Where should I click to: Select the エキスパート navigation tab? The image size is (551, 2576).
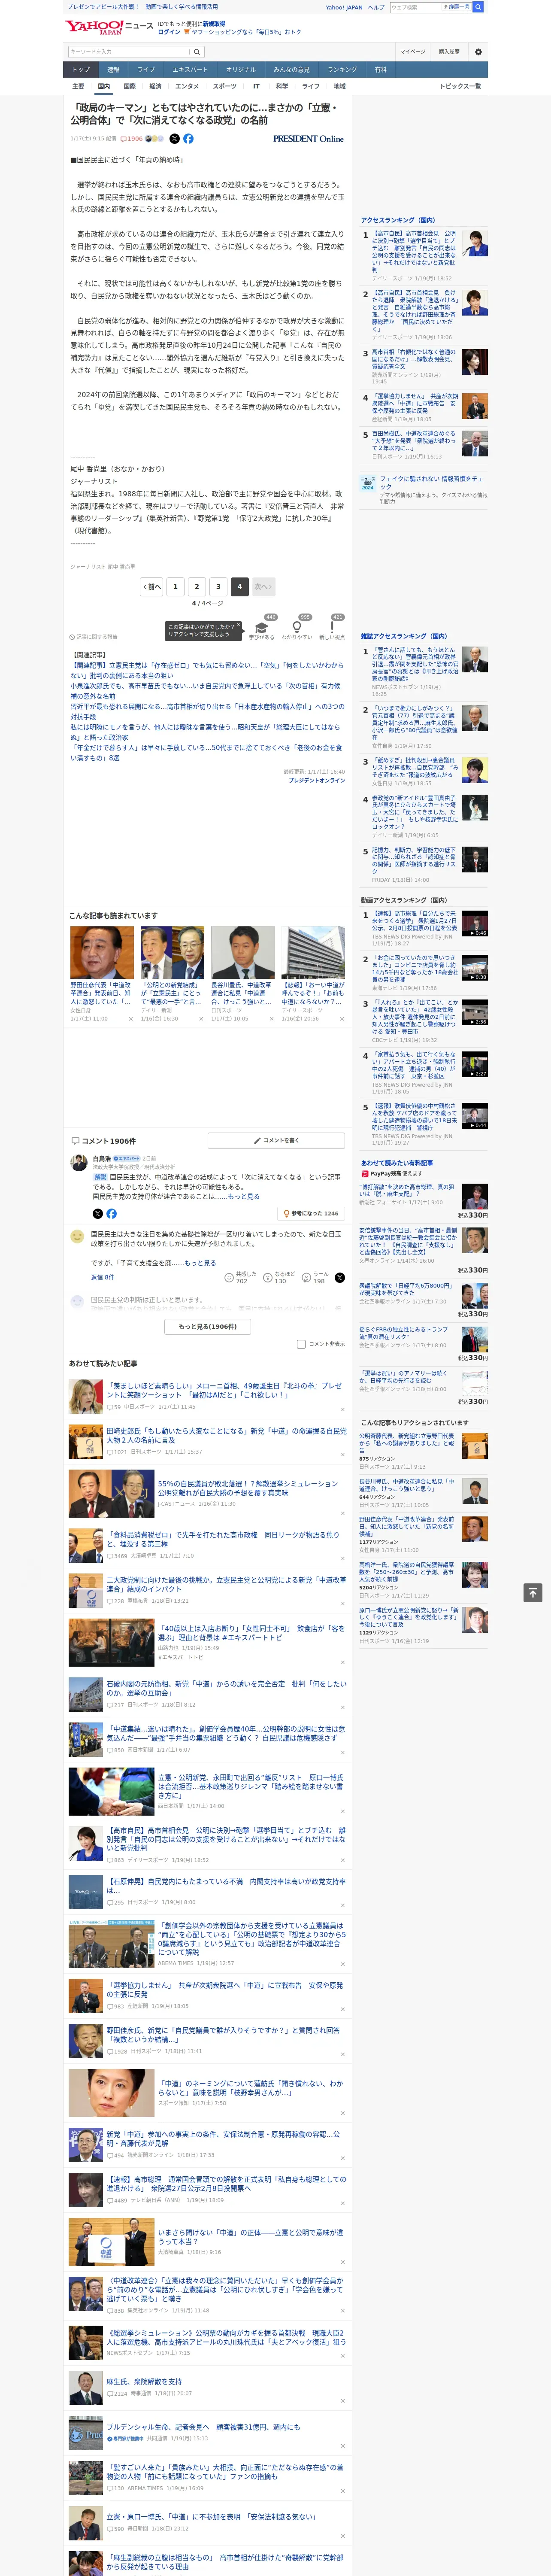click(190, 70)
